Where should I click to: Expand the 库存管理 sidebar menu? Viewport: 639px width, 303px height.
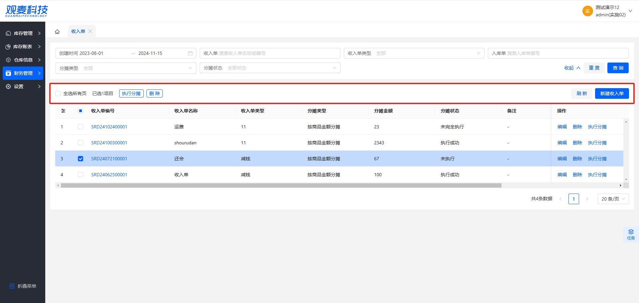tap(23, 33)
